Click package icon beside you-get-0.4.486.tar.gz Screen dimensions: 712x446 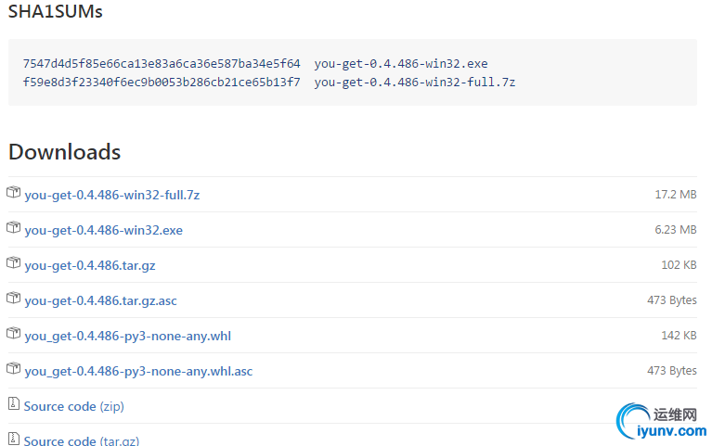[13, 263]
